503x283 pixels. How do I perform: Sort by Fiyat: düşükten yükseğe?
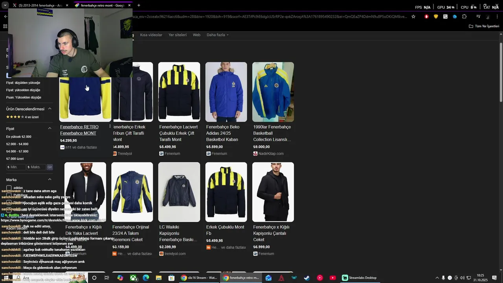tap(23, 83)
